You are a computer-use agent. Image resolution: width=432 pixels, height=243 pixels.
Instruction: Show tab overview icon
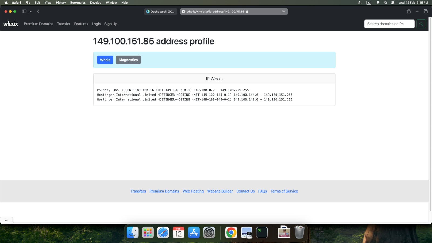(x=426, y=11)
